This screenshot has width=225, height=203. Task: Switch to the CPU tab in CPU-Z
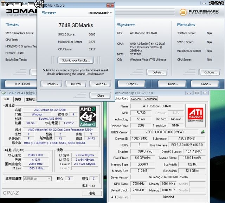[6, 99]
